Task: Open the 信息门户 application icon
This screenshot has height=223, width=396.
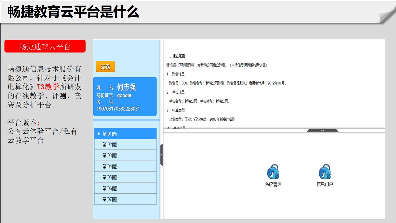Action: pyautogui.click(x=324, y=172)
